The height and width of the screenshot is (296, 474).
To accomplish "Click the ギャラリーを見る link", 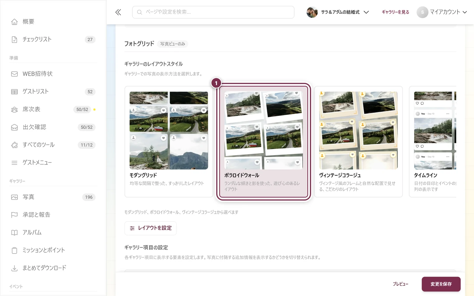I will click(x=395, y=12).
